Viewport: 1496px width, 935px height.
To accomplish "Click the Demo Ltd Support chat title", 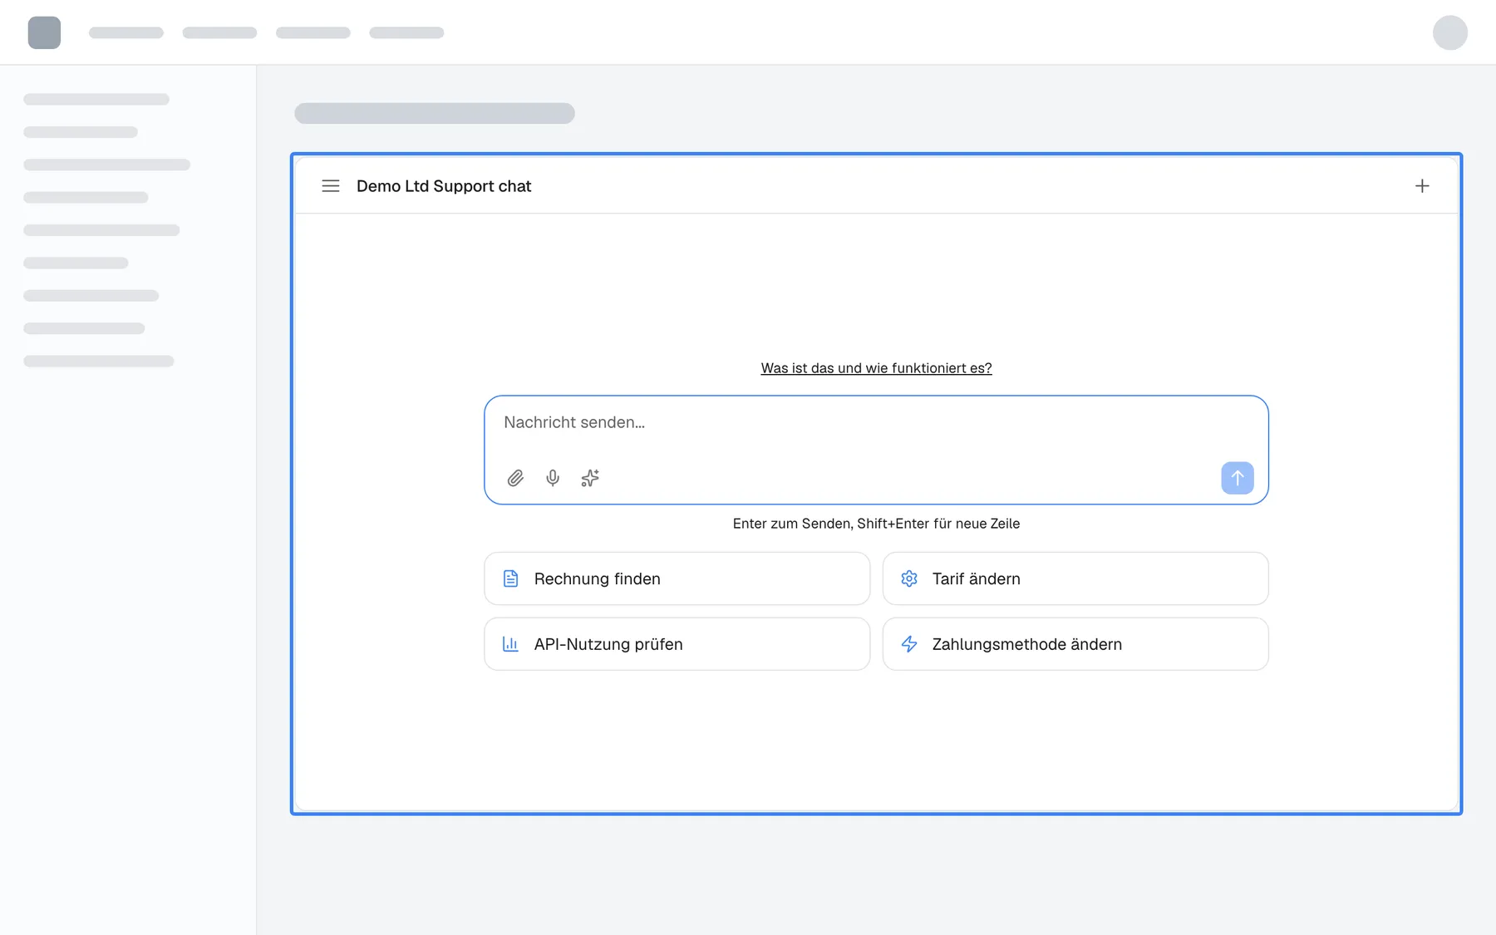I will [x=444, y=186].
